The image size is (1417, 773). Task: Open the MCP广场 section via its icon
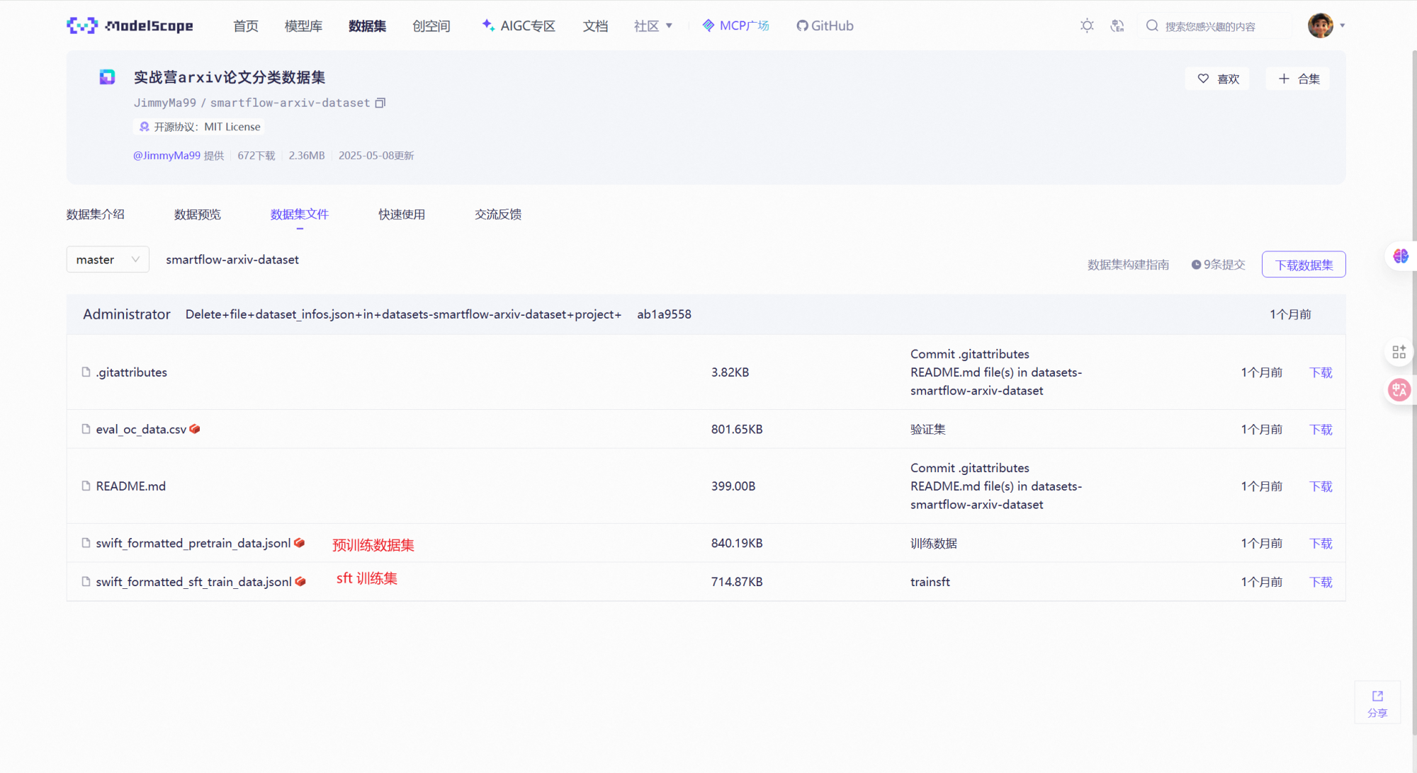(707, 25)
